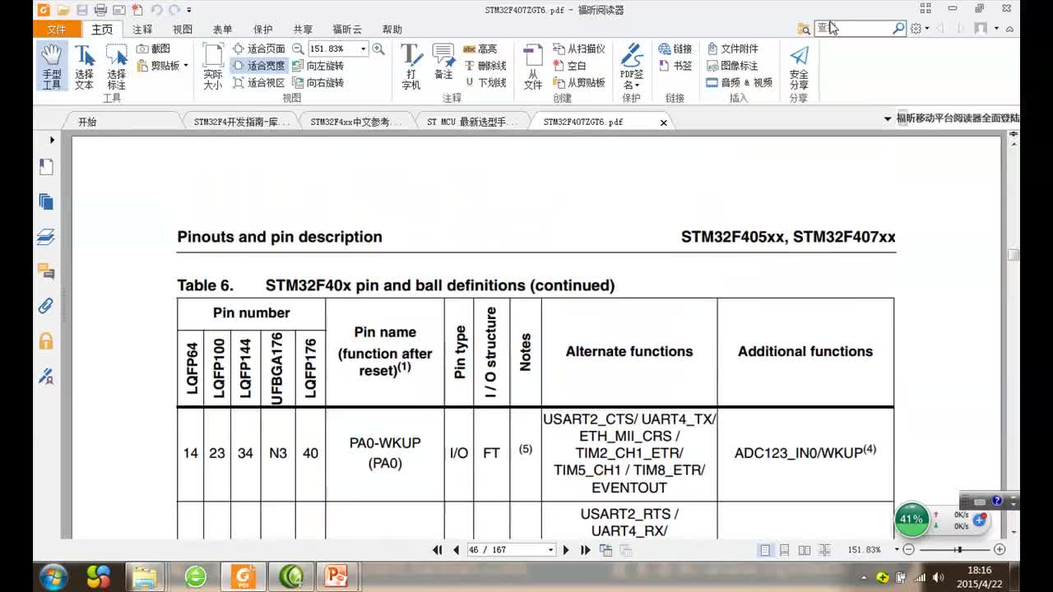The width and height of the screenshot is (1053, 592).
Task: Select the Typewriter tool (打字机)
Action: point(411,67)
